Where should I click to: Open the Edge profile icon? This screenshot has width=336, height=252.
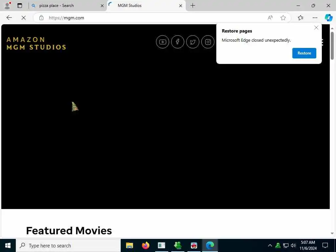click(8, 6)
